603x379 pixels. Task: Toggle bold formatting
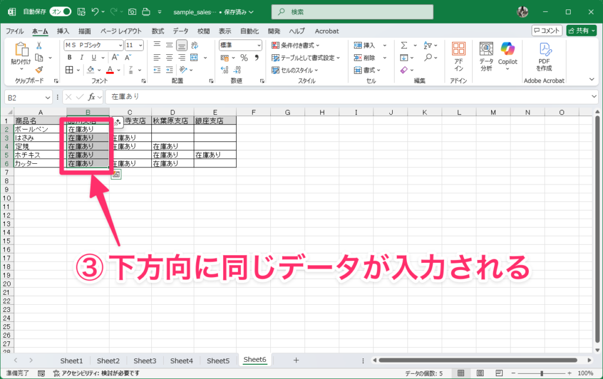coord(69,58)
